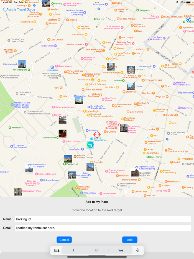Click the Add button
The image size is (194, 259).
click(x=130, y=240)
